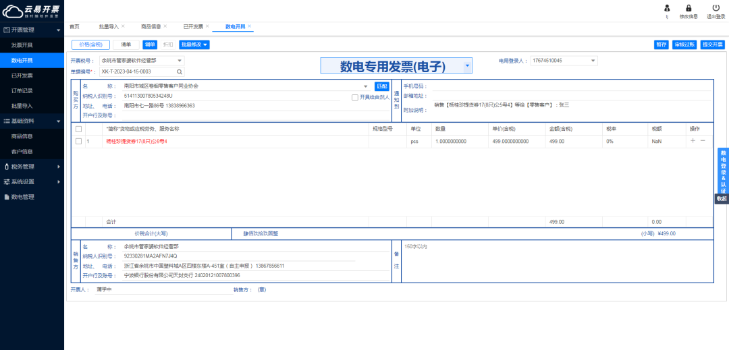Close the 批量导入 tab
This screenshot has width=729, height=350.
coord(123,26)
